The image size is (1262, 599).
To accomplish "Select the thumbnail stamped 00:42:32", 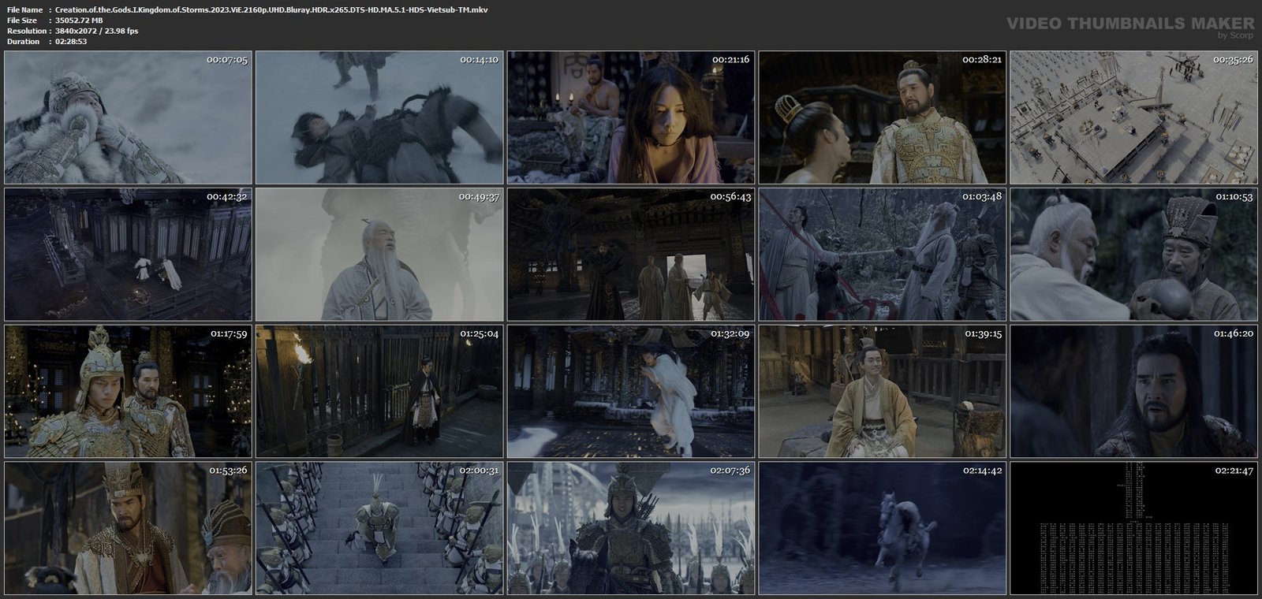I will click(128, 255).
